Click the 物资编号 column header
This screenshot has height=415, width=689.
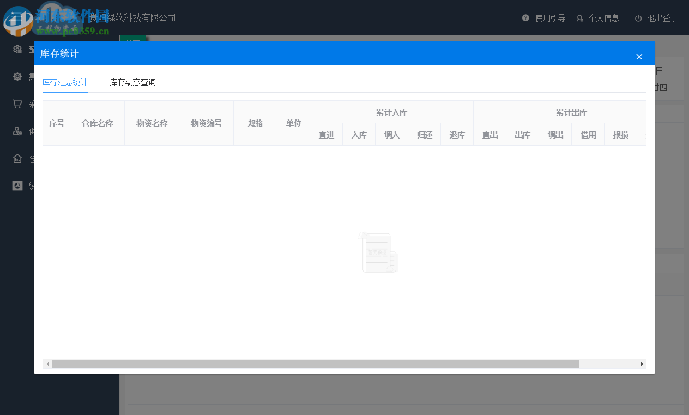click(x=206, y=123)
